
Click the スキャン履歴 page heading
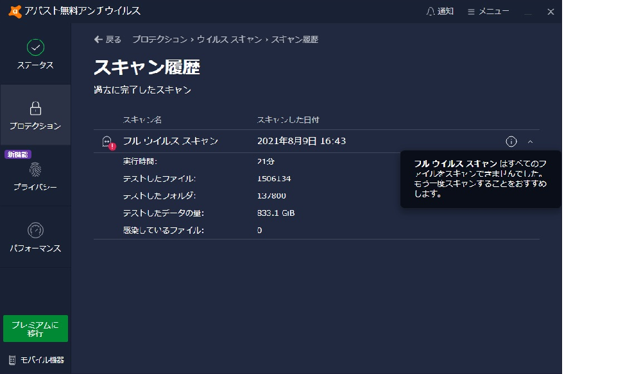pos(147,67)
